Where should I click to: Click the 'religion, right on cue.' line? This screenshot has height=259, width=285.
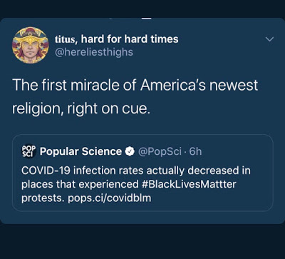pyautogui.click(x=81, y=108)
